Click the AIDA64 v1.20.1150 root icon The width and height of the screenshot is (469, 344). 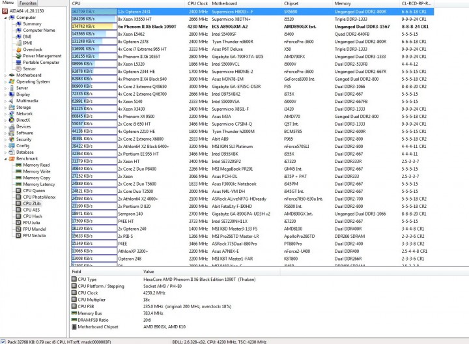5,11
